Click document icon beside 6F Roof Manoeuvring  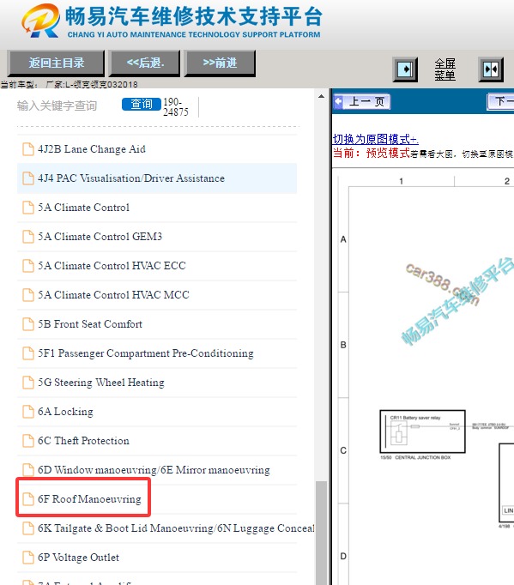[28, 499]
